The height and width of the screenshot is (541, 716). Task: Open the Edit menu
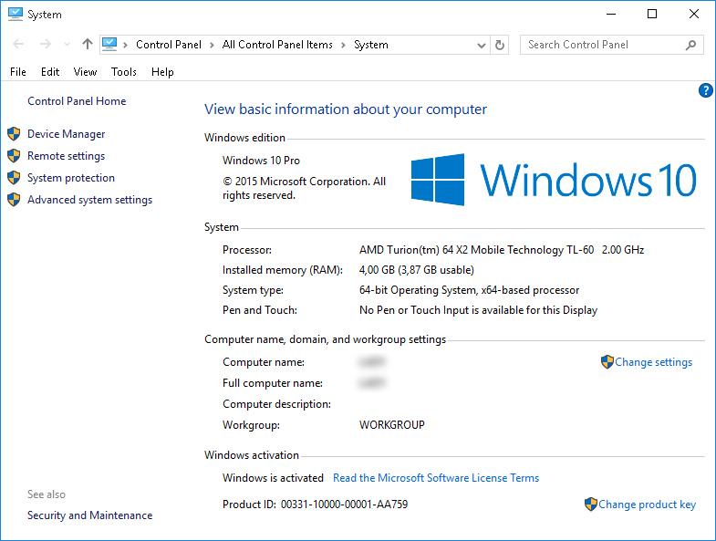[50, 72]
